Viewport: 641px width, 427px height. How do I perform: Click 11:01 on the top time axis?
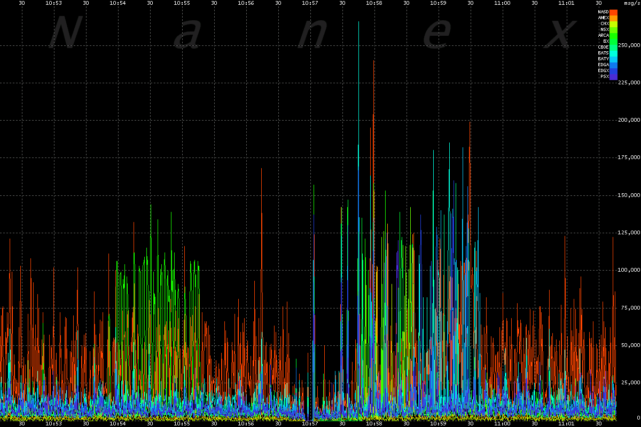pyautogui.click(x=566, y=3)
